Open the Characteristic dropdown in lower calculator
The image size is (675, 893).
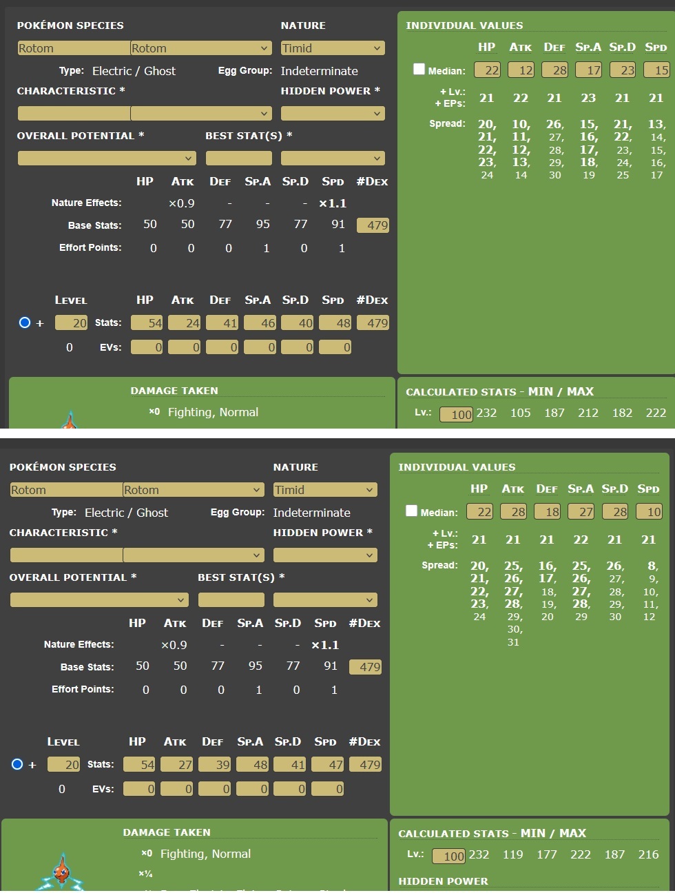[194, 555]
